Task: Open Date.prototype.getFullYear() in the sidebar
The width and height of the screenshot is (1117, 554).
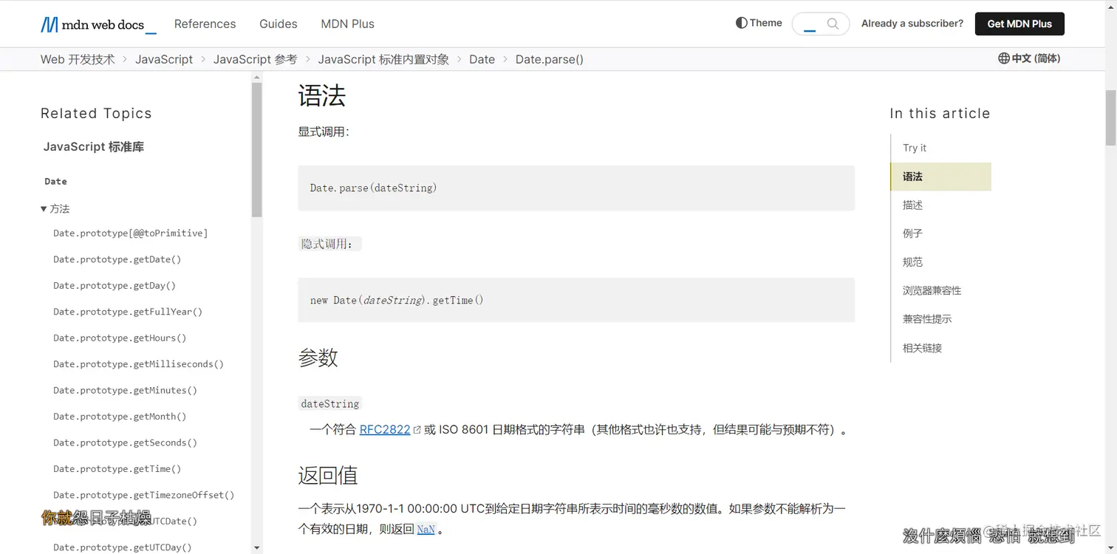Action: [127, 311]
